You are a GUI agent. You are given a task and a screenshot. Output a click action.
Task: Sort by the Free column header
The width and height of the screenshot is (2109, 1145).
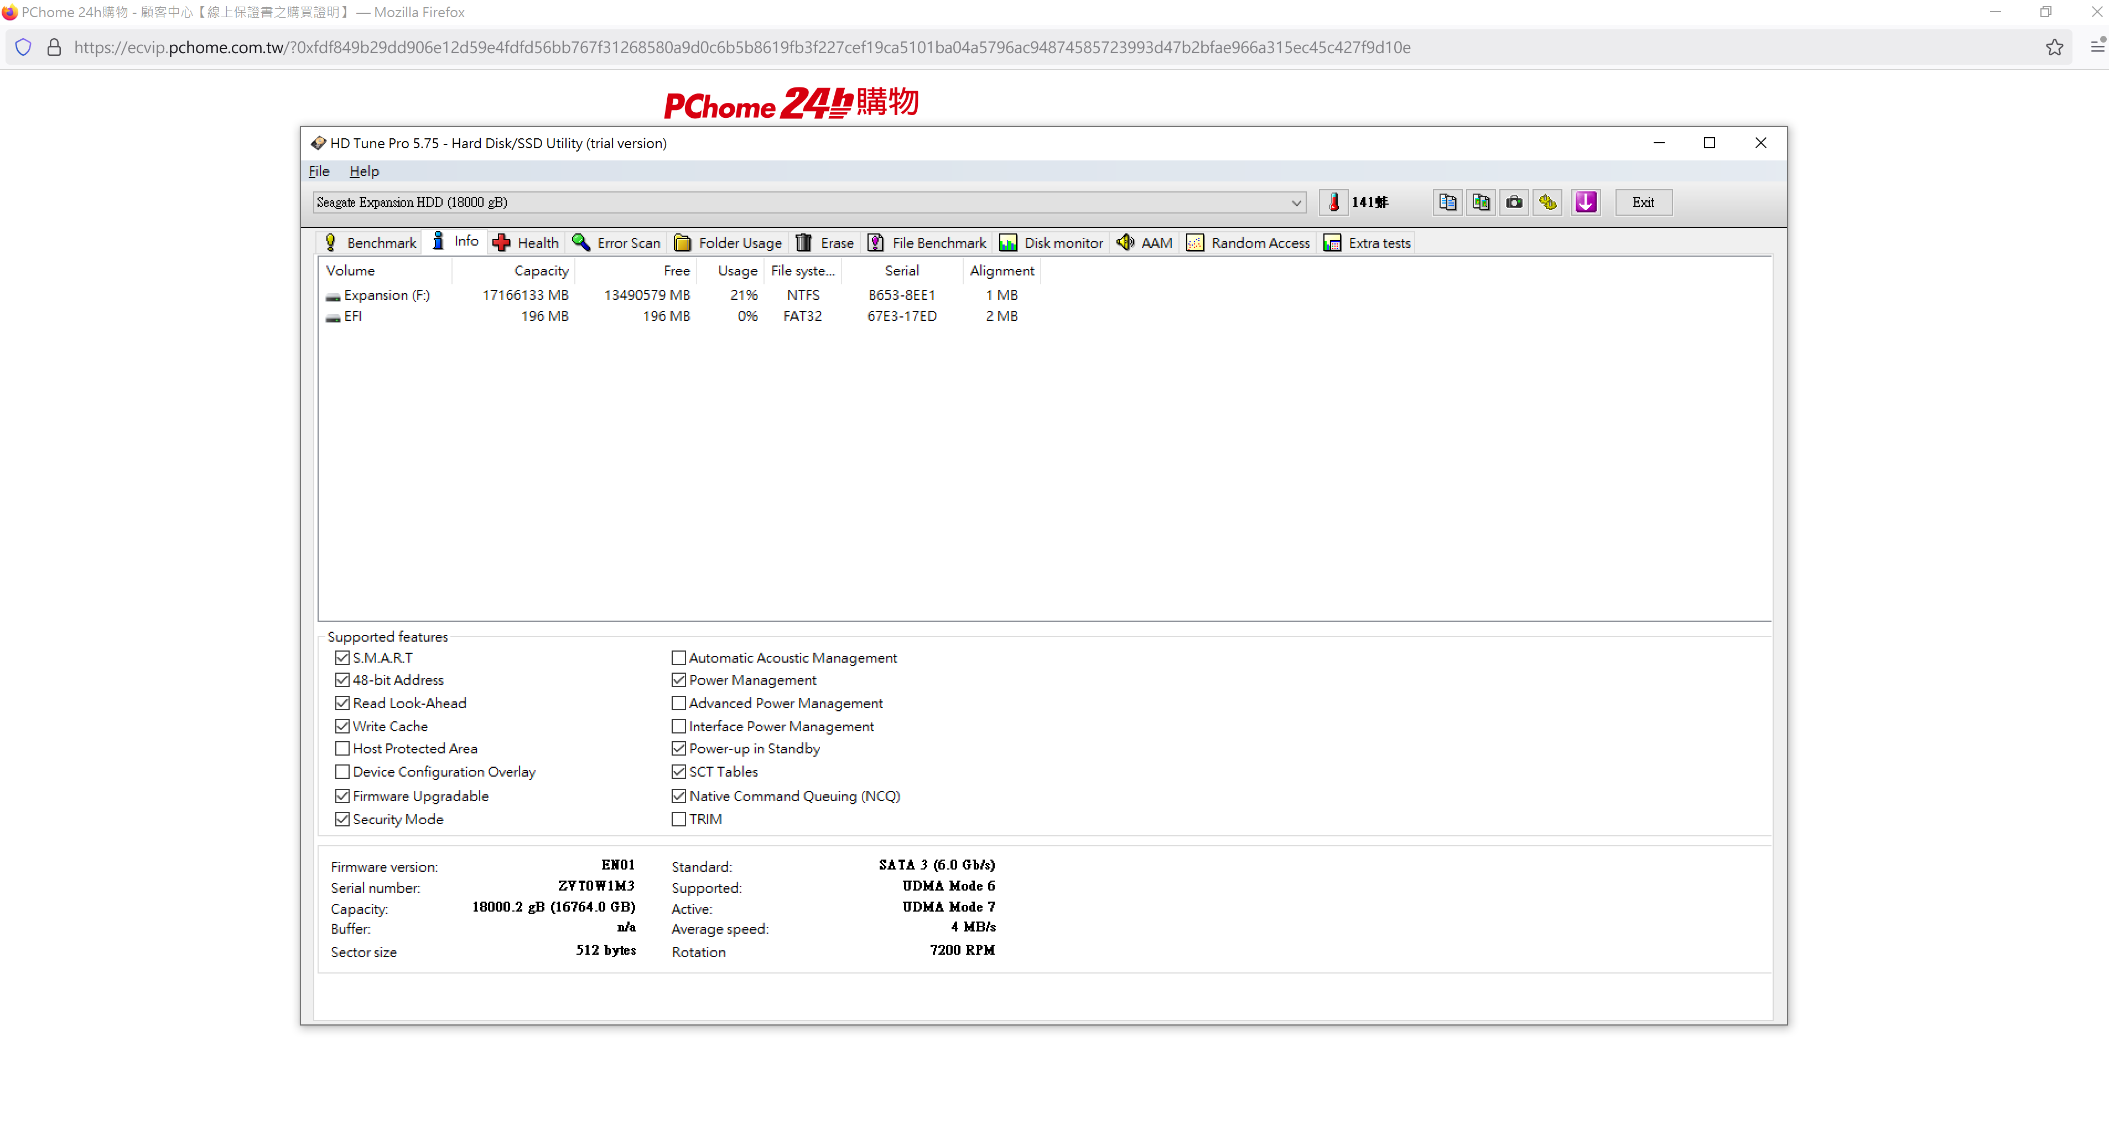point(635,270)
